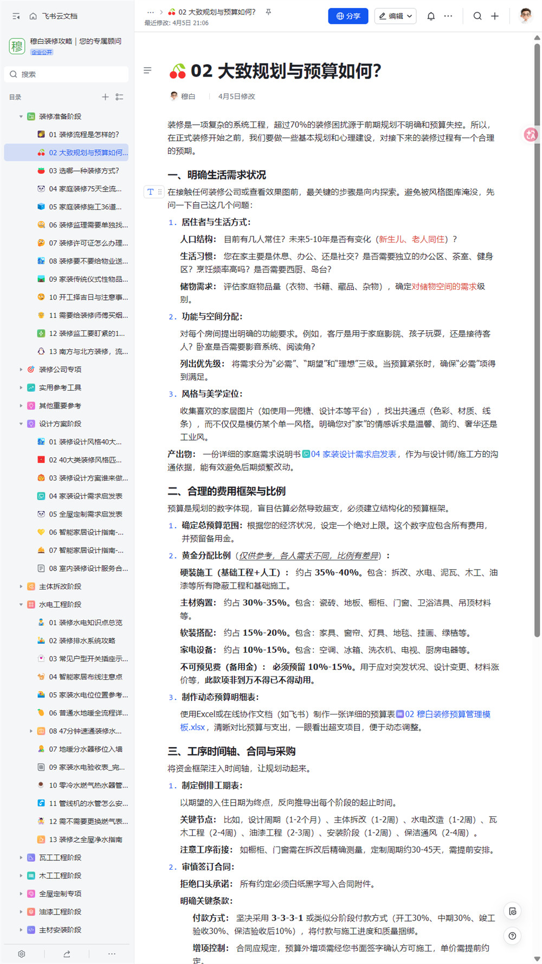Viewport: 542px width, 964px height.
Task: Click the T block-type icon beside paragraph
Action: [x=151, y=192]
